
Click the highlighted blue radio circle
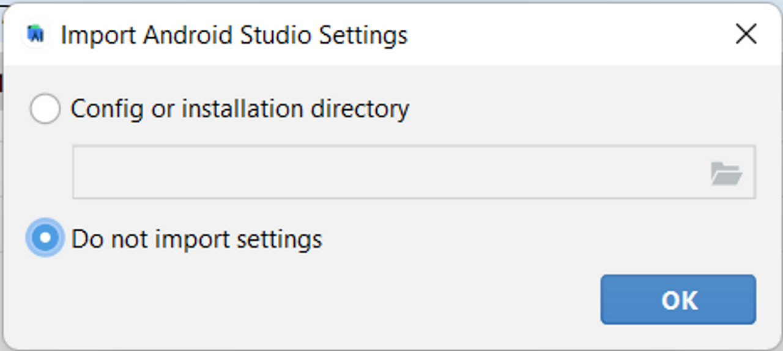point(45,237)
